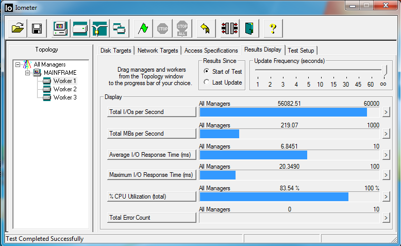Disconnect the selected worker or manager
The width and height of the screenshot is (401, 246).
coord(230,28)
